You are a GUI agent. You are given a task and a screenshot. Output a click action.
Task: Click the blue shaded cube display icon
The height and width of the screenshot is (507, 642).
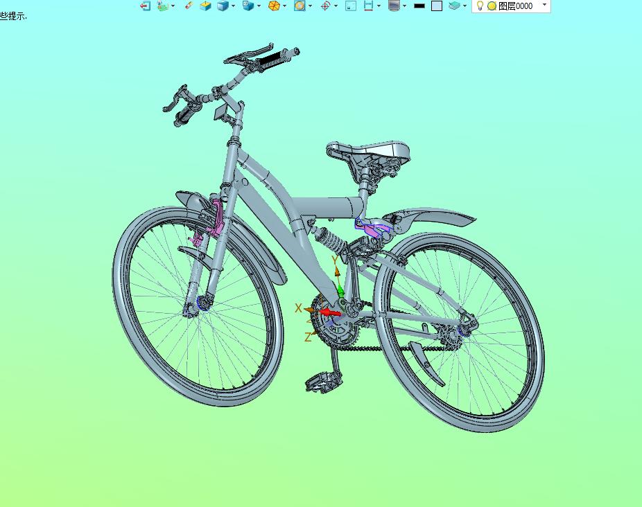click(223, 6)
